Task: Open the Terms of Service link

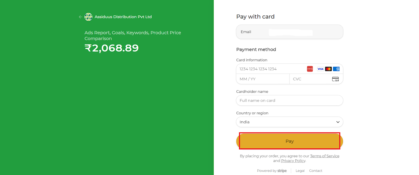Action: (x=324, y=156)
